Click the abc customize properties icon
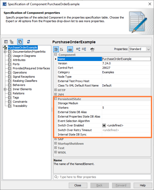This screenshot has height=190, width=154. (92, 49)
